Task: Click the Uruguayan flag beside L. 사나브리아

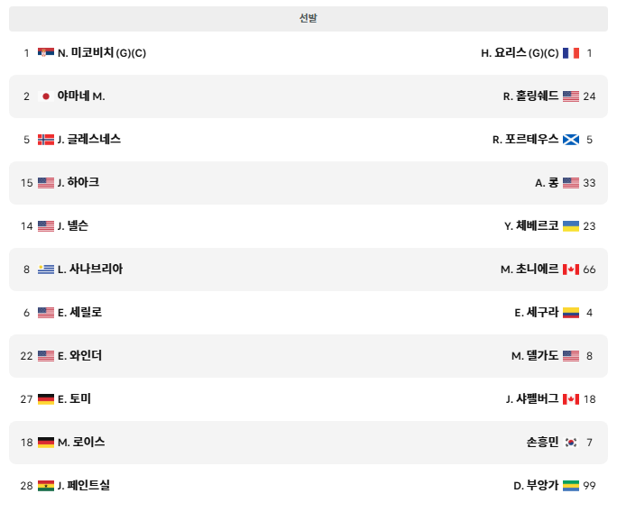Action: coord(46,269)
